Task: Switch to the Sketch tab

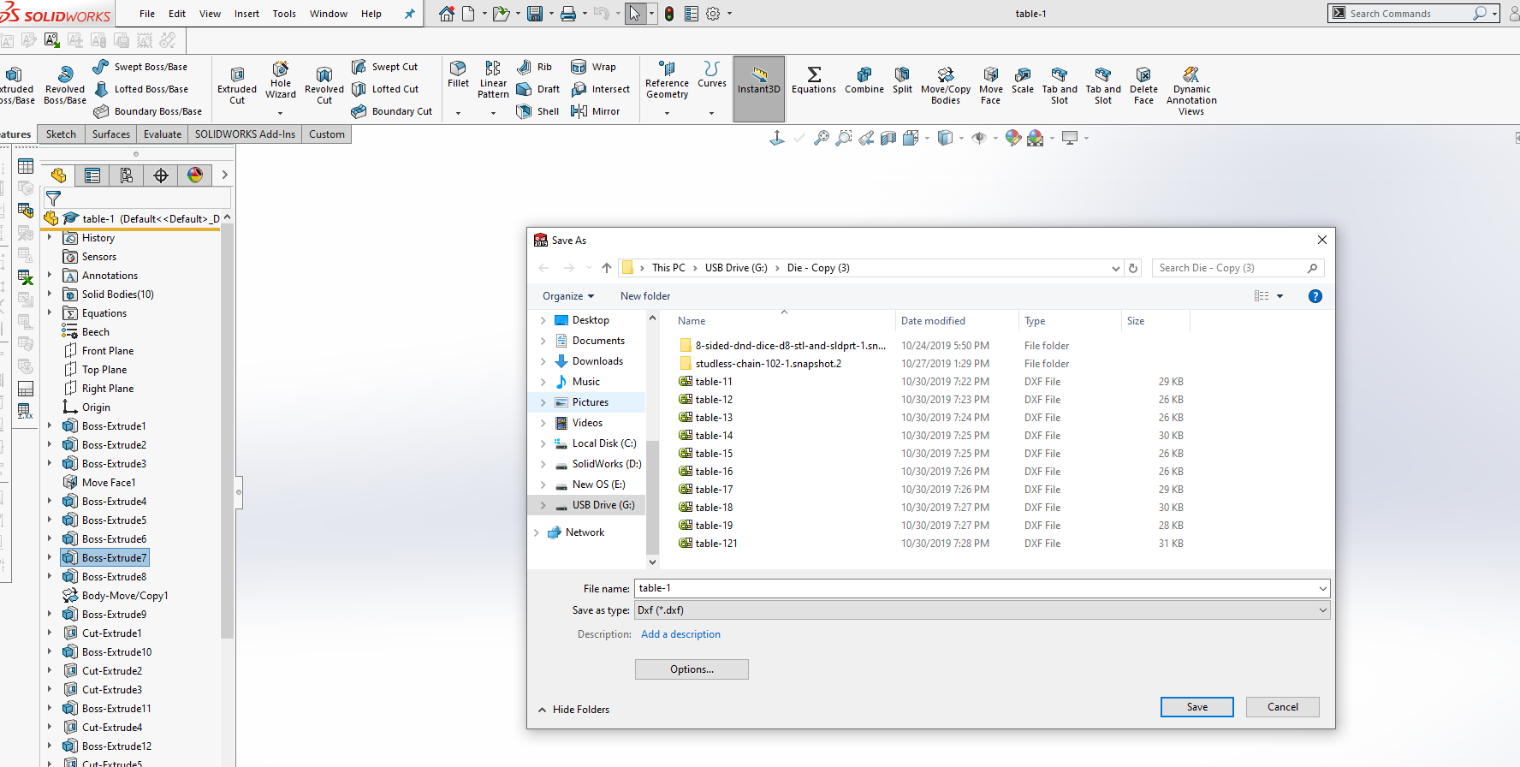Action: (61, 134)
